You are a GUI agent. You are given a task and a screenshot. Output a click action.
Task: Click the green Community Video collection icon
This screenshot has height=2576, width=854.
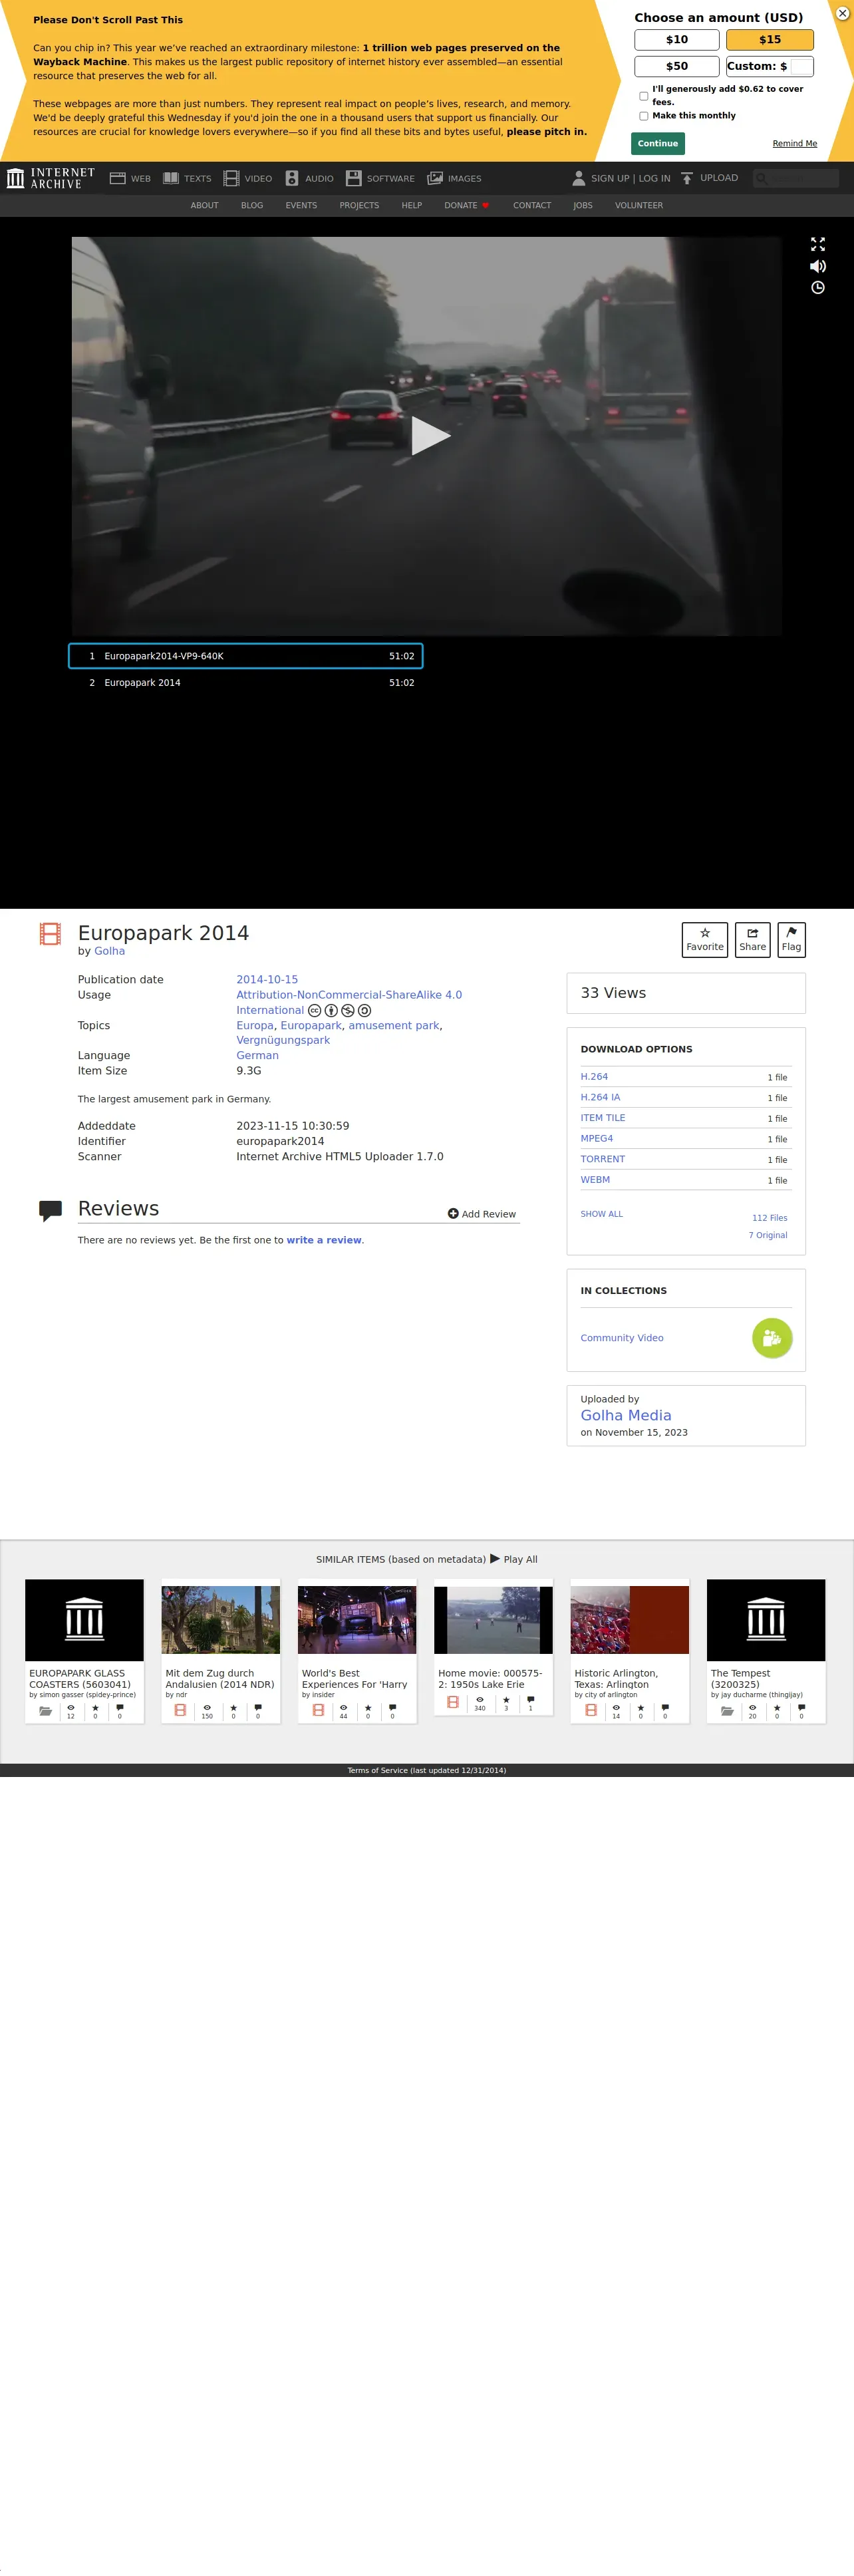(x=772, y=1338)
